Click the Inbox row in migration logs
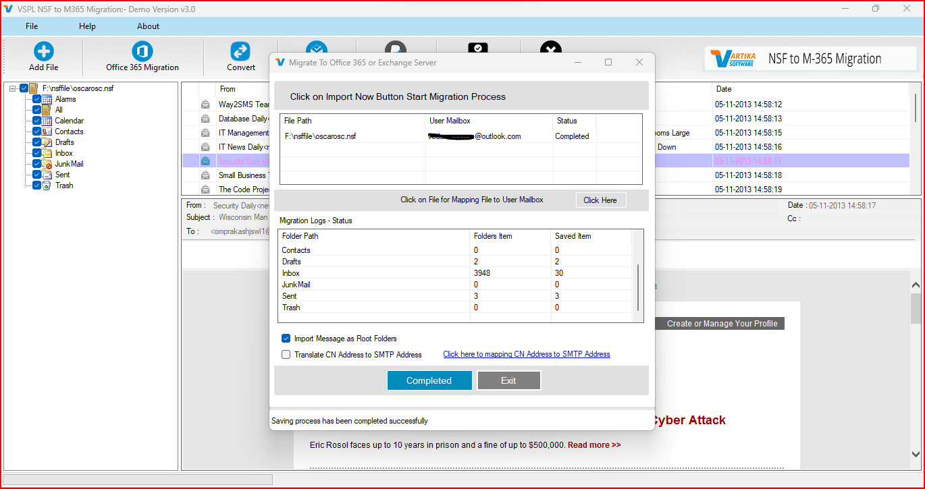Screen dimensions: 925x489 click(456, 273)
